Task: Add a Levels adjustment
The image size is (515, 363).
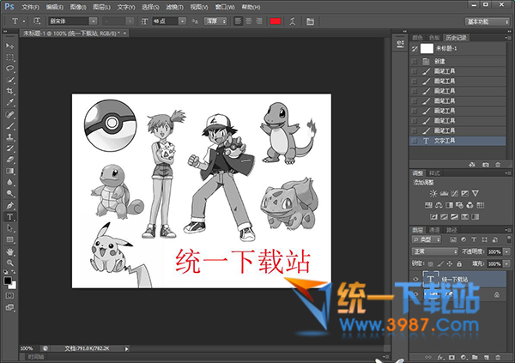Action: (x=444, y=193)
